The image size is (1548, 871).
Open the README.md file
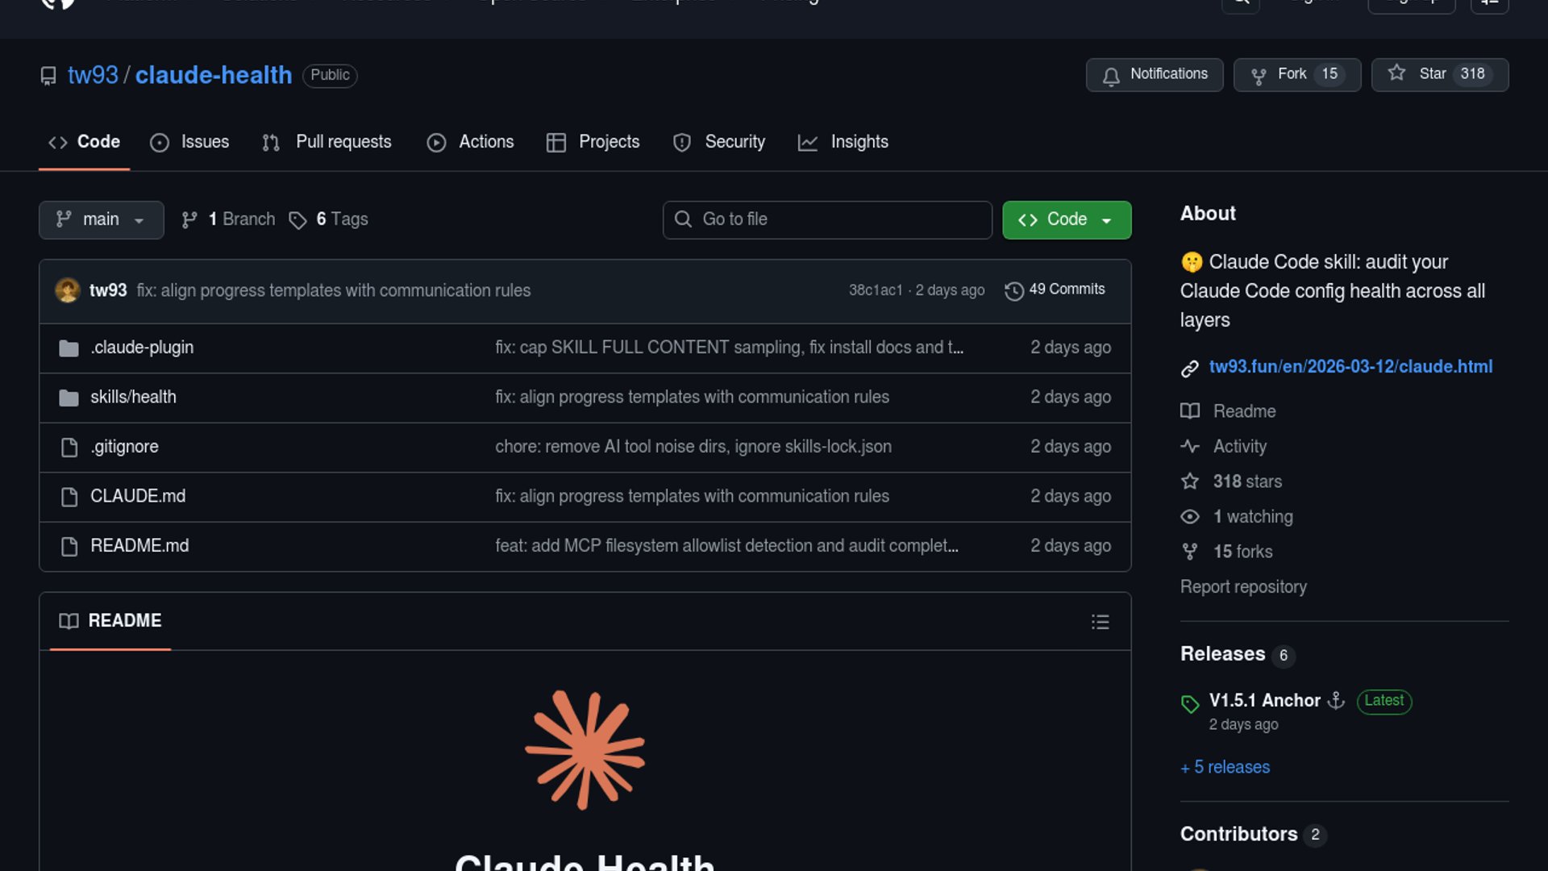click(x=139, y=546)
